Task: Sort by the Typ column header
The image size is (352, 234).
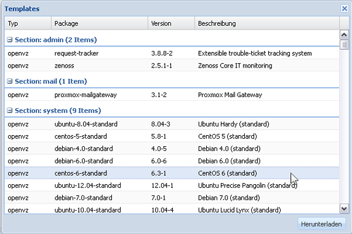Action: (28, 23)
